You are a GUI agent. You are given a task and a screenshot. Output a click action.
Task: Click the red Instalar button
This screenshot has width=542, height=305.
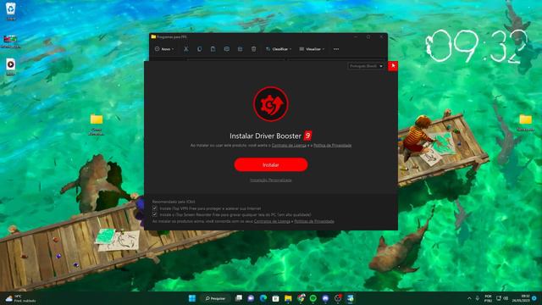click(271, 164)
